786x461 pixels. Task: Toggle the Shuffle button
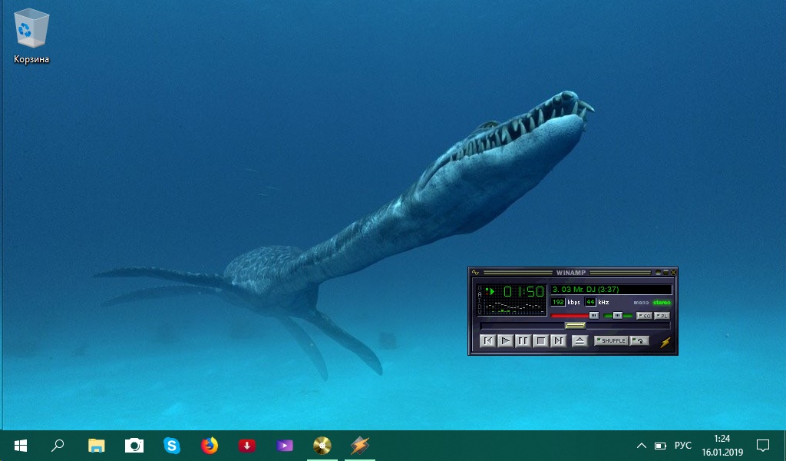611,341
